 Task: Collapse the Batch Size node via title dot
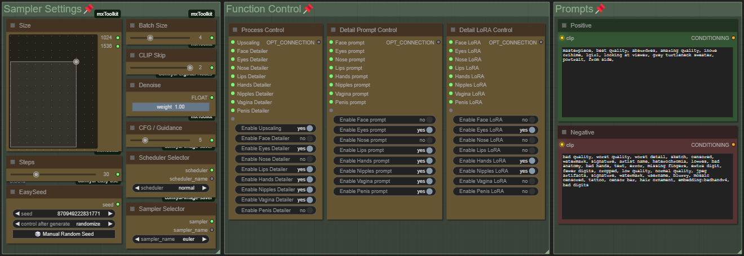(x=132, y=26)
